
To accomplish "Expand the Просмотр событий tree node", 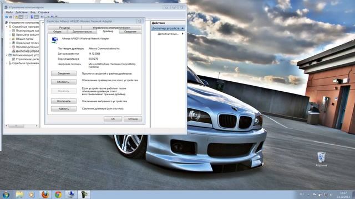I will 10,35.
